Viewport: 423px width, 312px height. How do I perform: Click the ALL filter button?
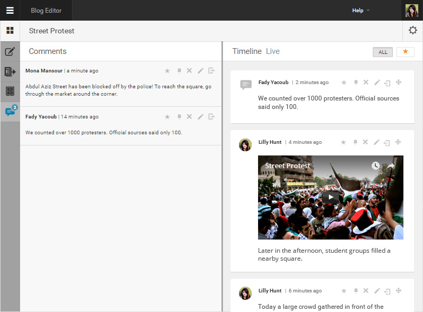[382, 52]
